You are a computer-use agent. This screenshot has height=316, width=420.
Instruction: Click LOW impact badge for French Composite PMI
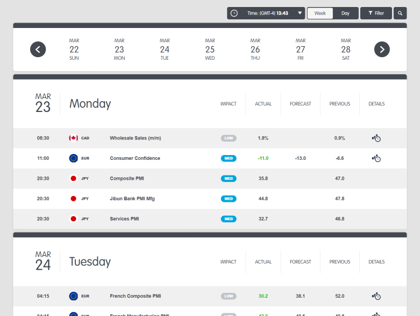(x=228, y=296)
